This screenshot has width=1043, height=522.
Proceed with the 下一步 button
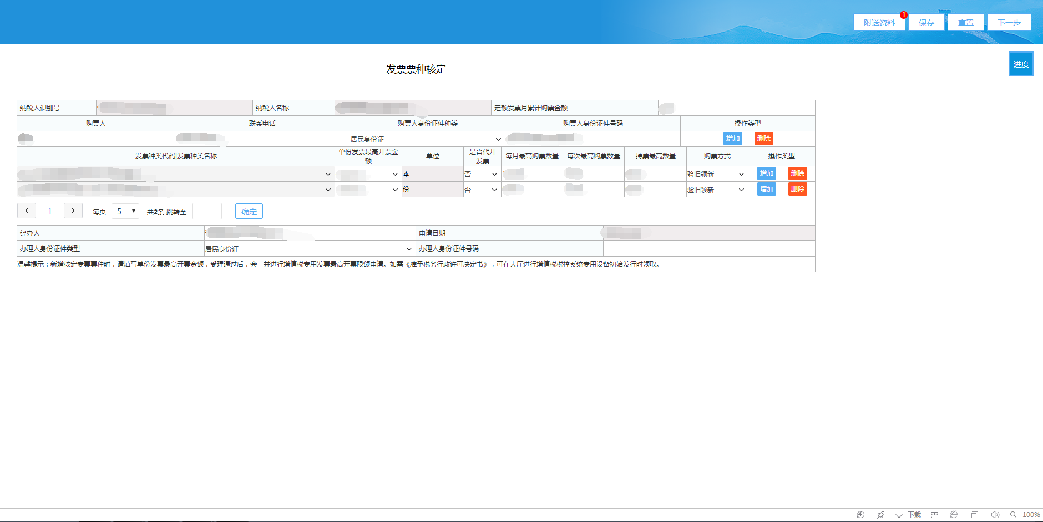pos(1009,22)
